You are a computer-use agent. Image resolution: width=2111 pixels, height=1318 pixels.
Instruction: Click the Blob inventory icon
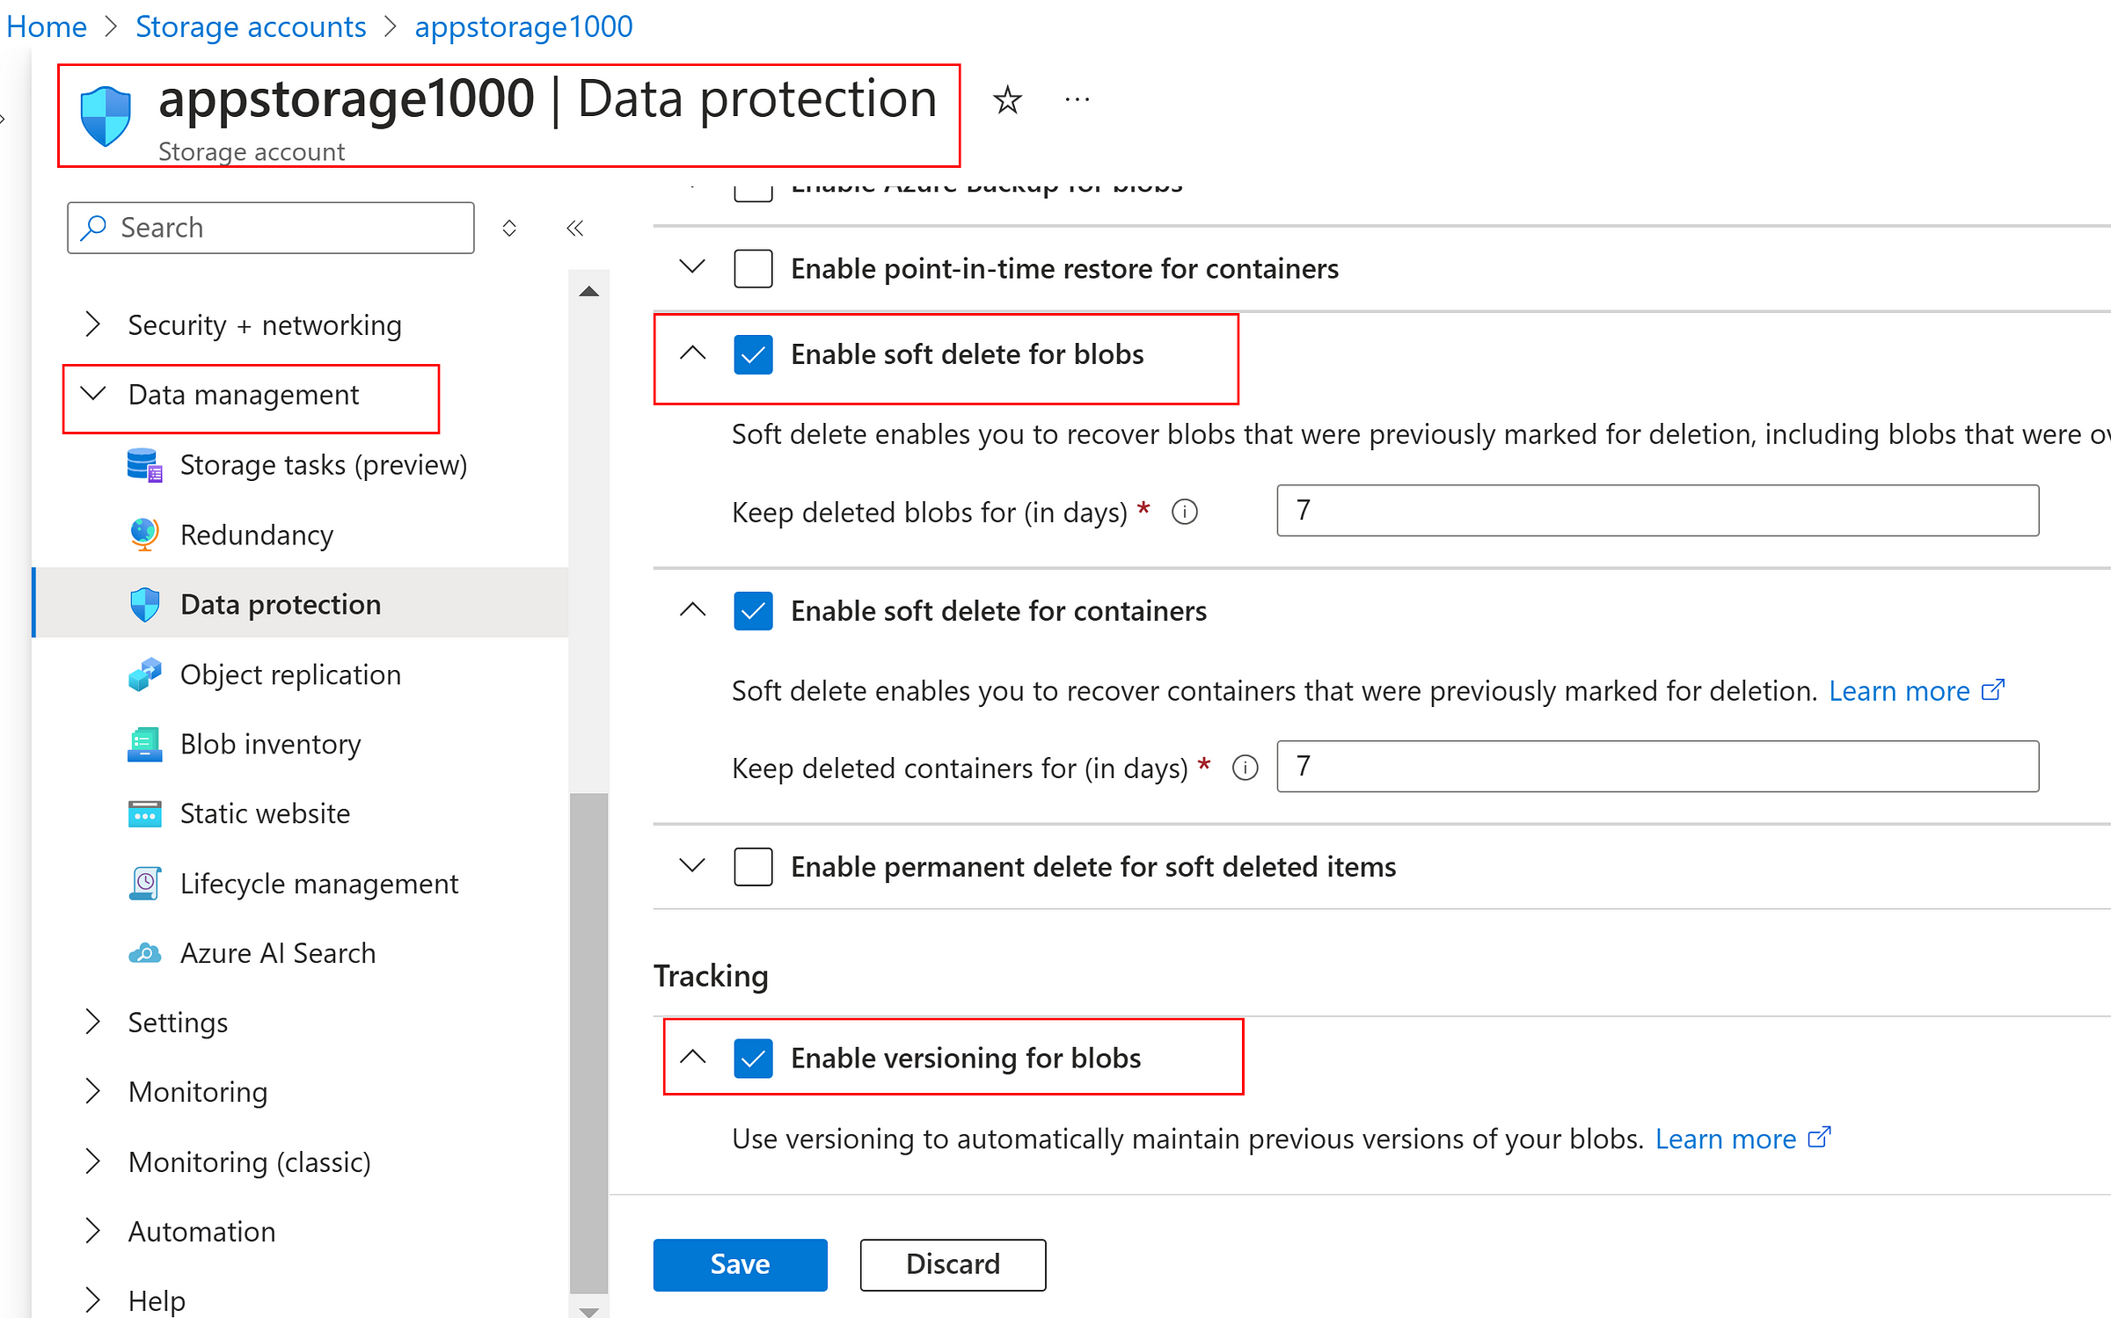coord(144,744)
